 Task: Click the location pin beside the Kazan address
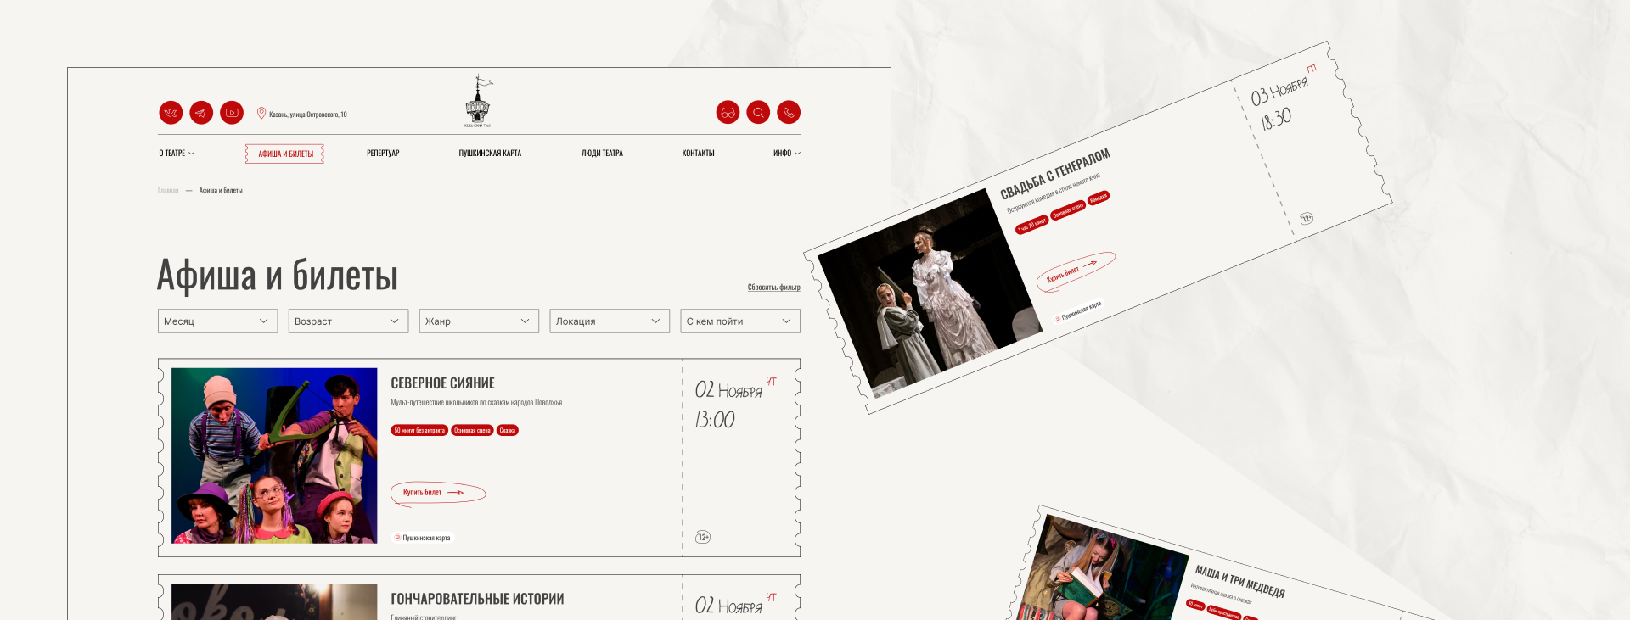click(x=261, y=114)
